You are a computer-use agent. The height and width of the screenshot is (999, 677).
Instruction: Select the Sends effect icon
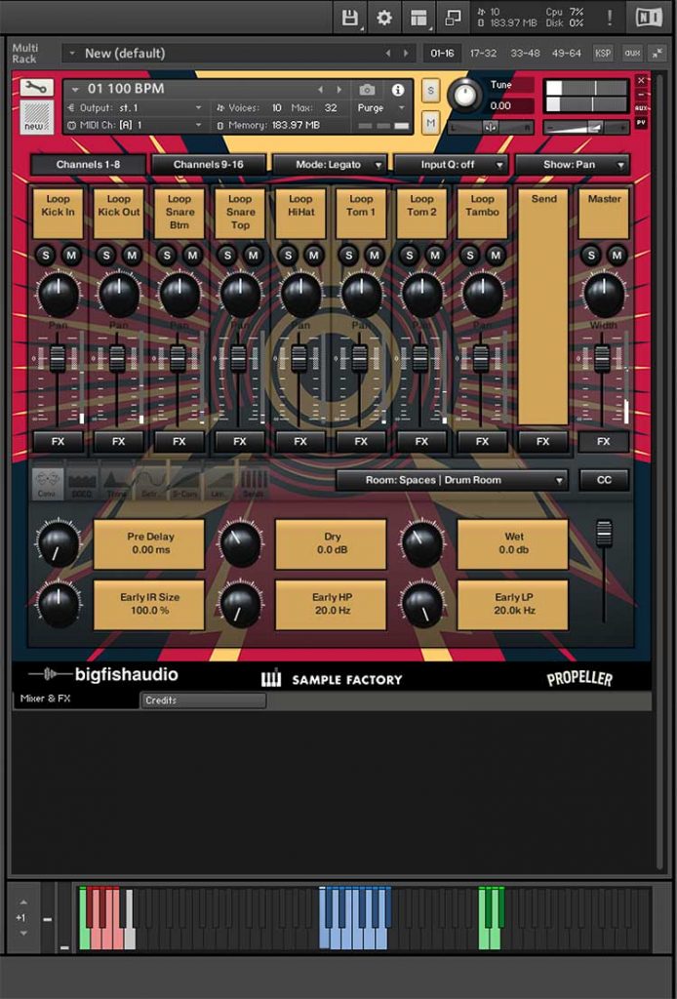coord(253,484)
